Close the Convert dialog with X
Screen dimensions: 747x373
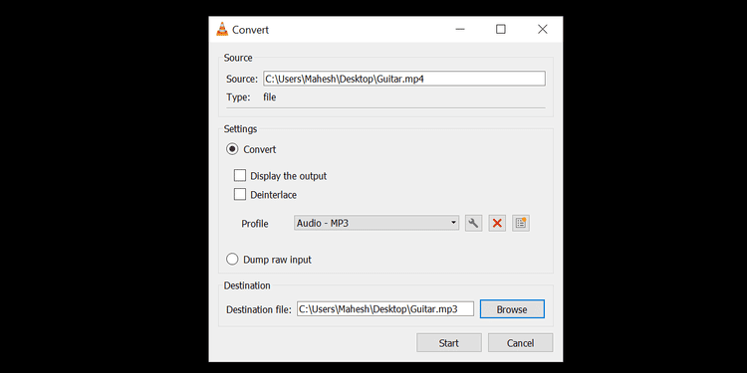pyautogui.click(x=542, y=30)
